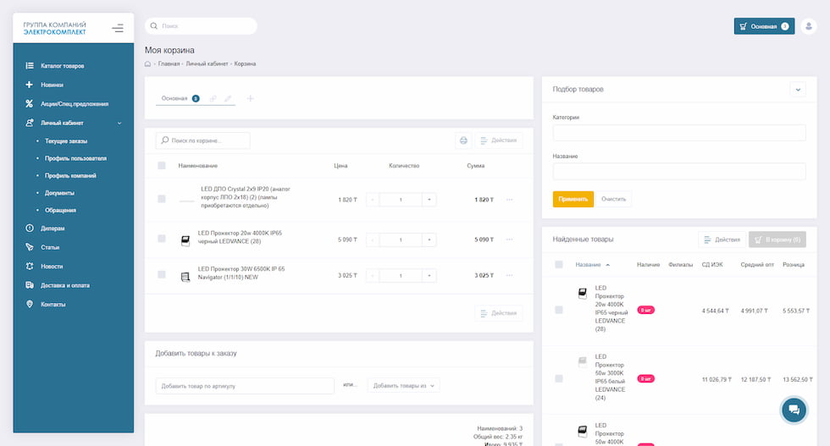This screenshot has height=446, width=830.
Task: Open more options for LED Прожектор 20w row
Action: coord(509,240)
